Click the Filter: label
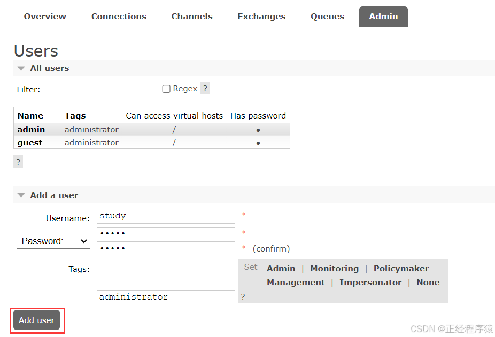Viewport: 495px width, 337px height. pyautogui.click(x=28, y=90)
